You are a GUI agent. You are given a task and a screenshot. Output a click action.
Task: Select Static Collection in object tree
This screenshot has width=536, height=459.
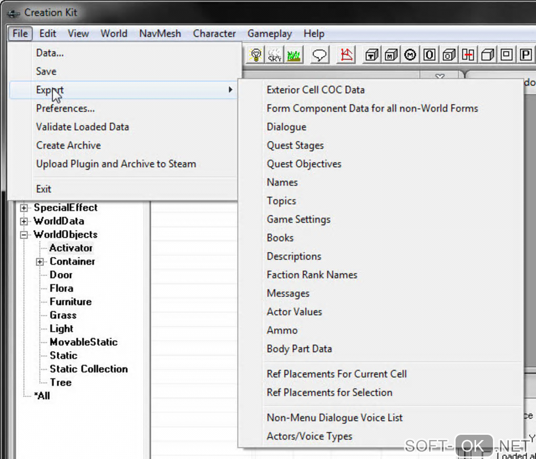[x=88, y=369]
